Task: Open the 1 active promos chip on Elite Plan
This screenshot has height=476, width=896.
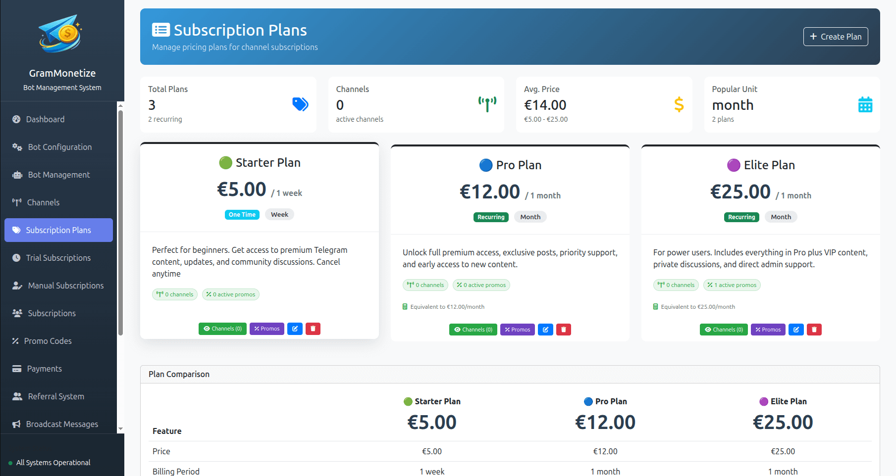Action: (732, 285)
